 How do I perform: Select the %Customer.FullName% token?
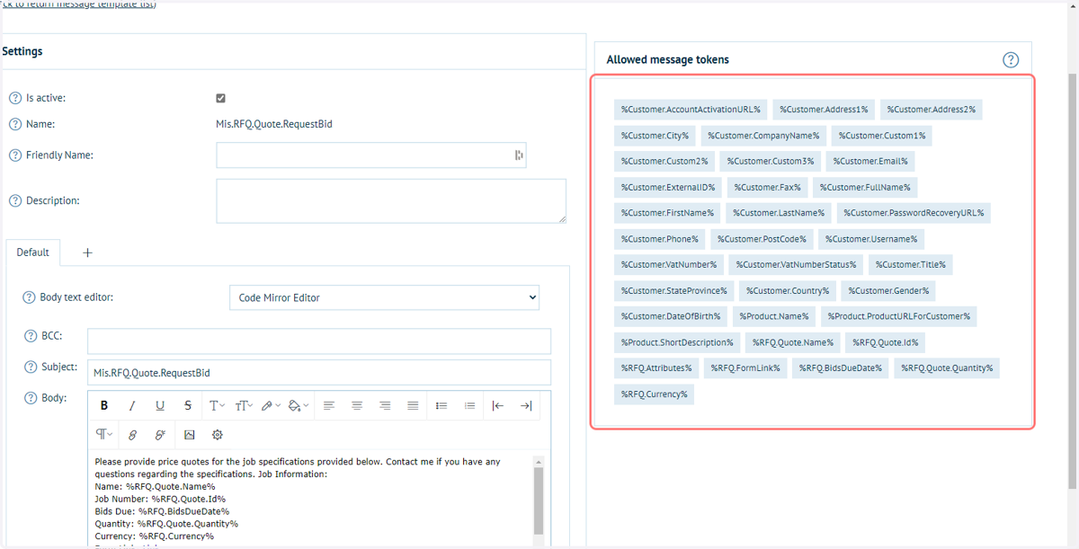click(865, 188)
